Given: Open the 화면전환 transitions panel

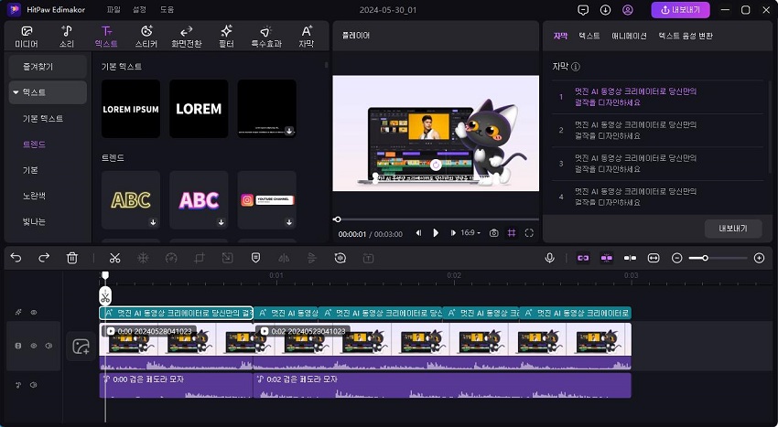Looking at the screenshot, I should click(187, 37).
